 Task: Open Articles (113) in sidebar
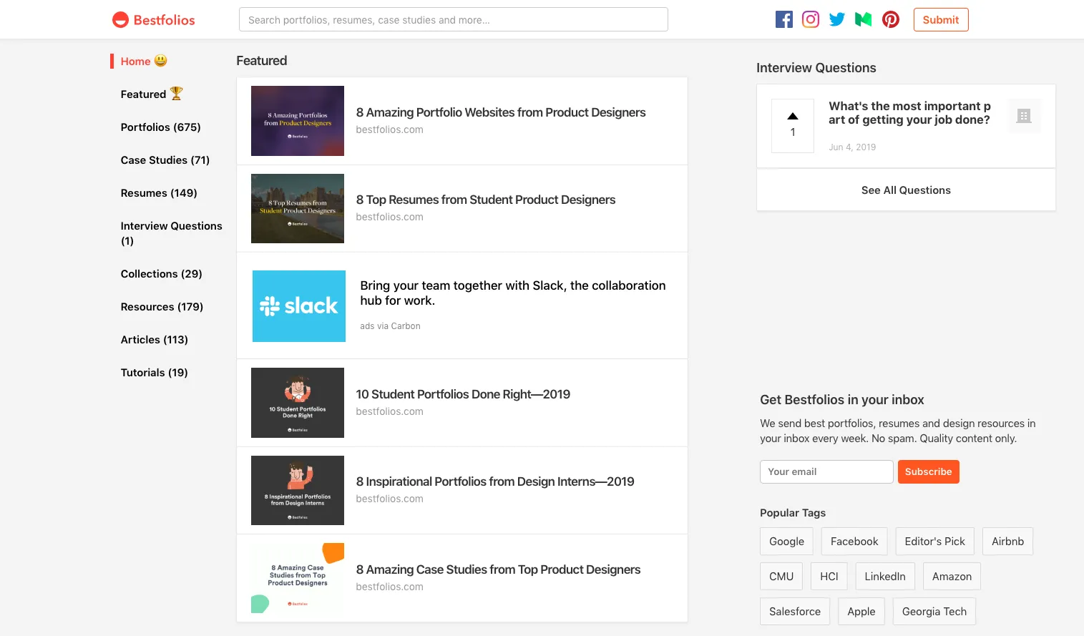[155, 339]
